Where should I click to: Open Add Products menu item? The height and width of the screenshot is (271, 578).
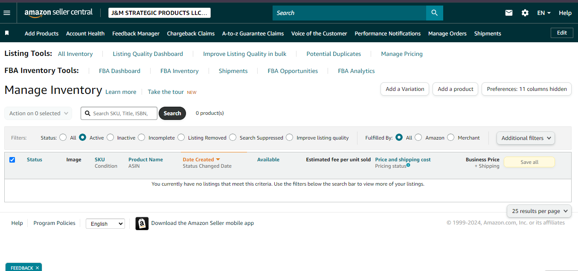coord(41,33)
